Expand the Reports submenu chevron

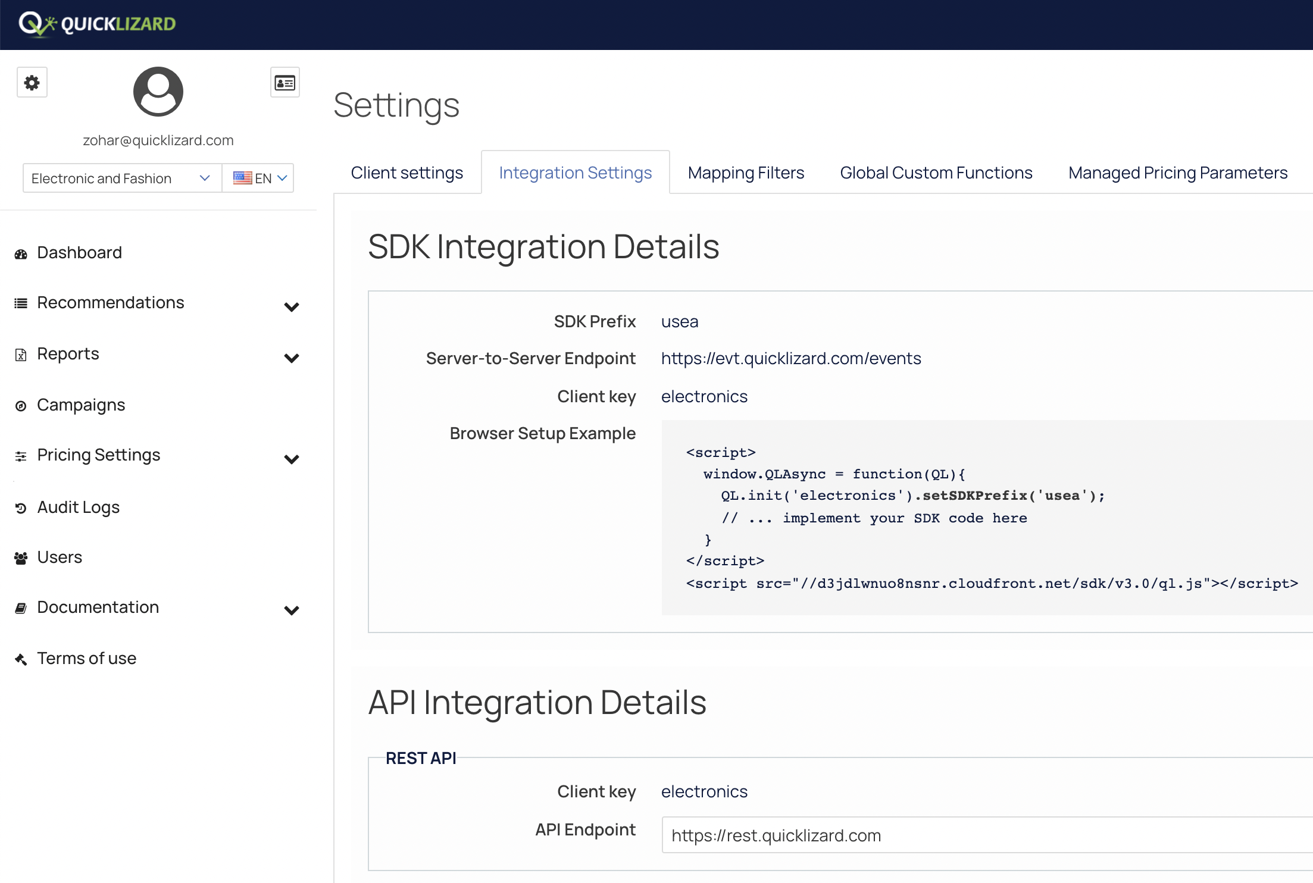291,358
